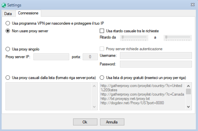Click the green globe app icon in title bar
This screenshot has width=198, height=131.
click(4, 5)
